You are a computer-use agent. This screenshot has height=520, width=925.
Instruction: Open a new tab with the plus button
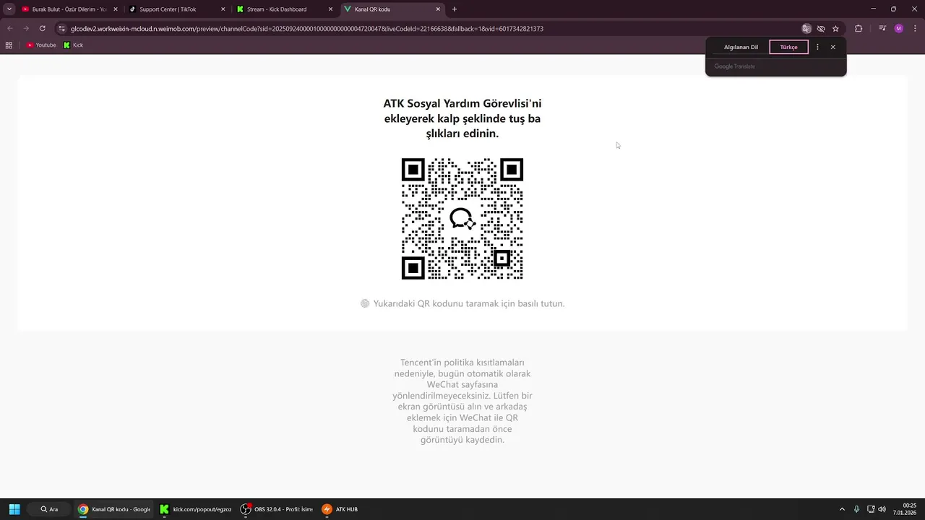coord(454,9)
